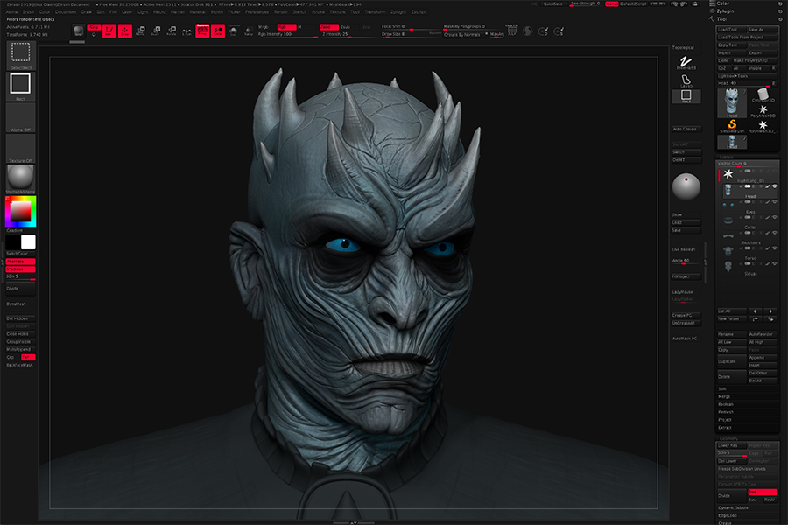Open the Transform menu
788x525 pixels.
[x=375, y=11]
